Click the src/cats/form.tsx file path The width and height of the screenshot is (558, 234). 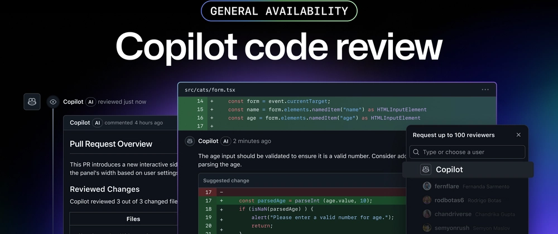(x=210, y=90)
